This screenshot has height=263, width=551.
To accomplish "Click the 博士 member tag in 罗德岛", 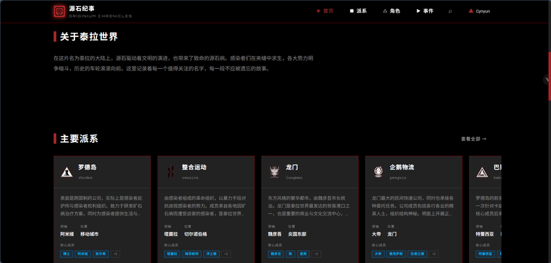I will [x=66, y=254].
